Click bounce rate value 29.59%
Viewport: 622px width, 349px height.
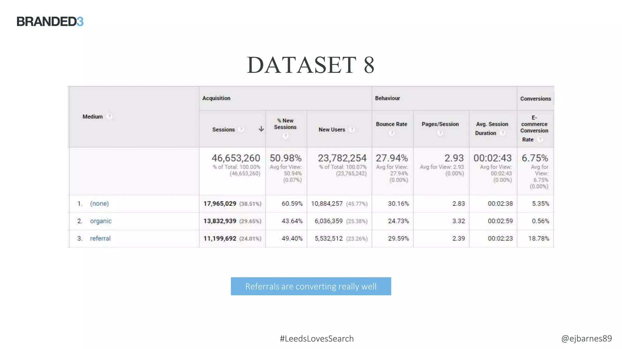tap(398, 238)
